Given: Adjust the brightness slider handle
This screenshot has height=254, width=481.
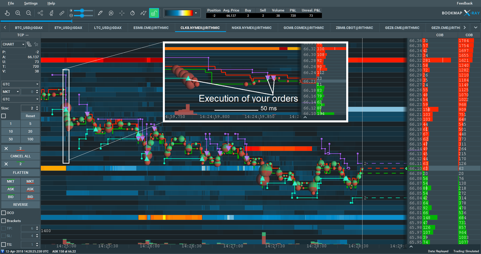Looking at the screenshot, I should pyautogui.click(x=82, y=11).
